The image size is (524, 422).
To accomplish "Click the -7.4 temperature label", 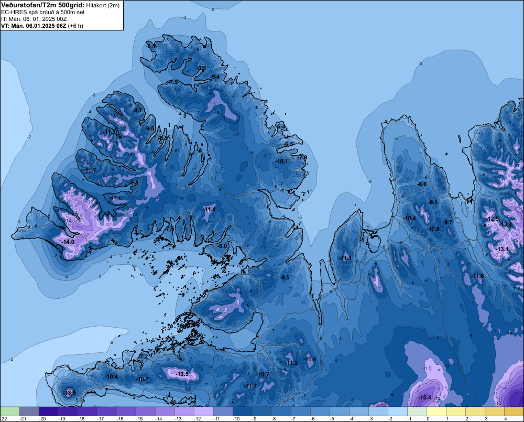I will 151,46.
